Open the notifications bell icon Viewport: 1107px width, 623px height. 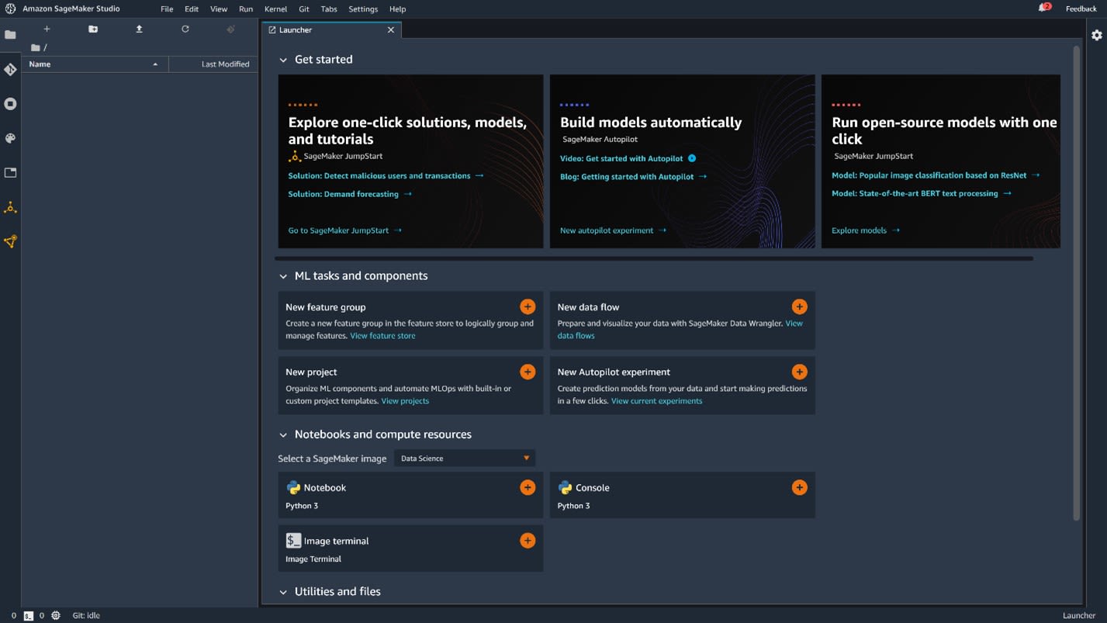(1044, 8)
